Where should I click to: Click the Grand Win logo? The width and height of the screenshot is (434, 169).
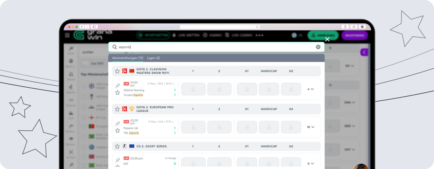coord(93,35)
